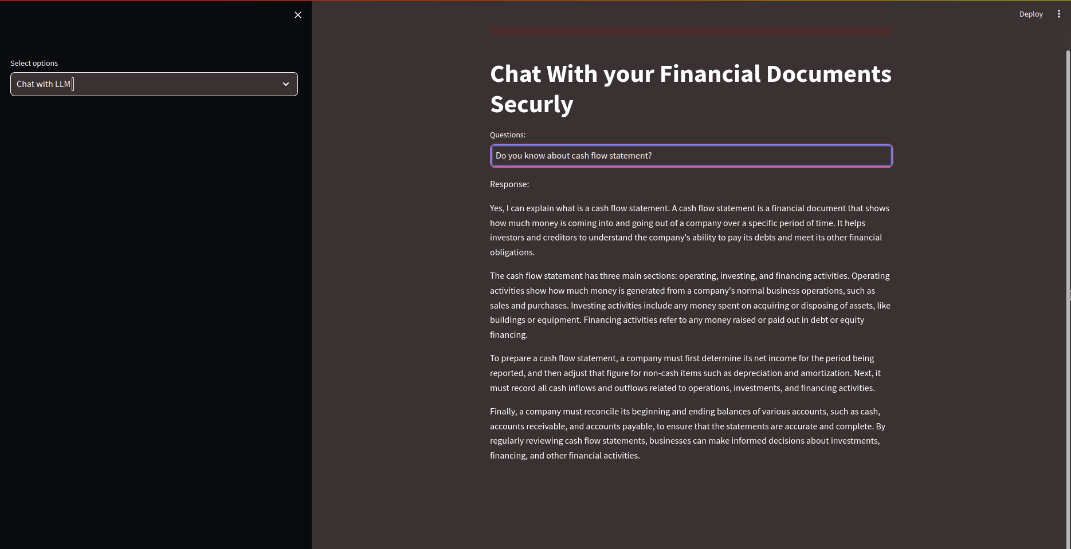Viewport: 1071px width, 549px height.
Task: Click the paragraph beginning 'To prepare a cash flow'
Action: pos(685,373)
